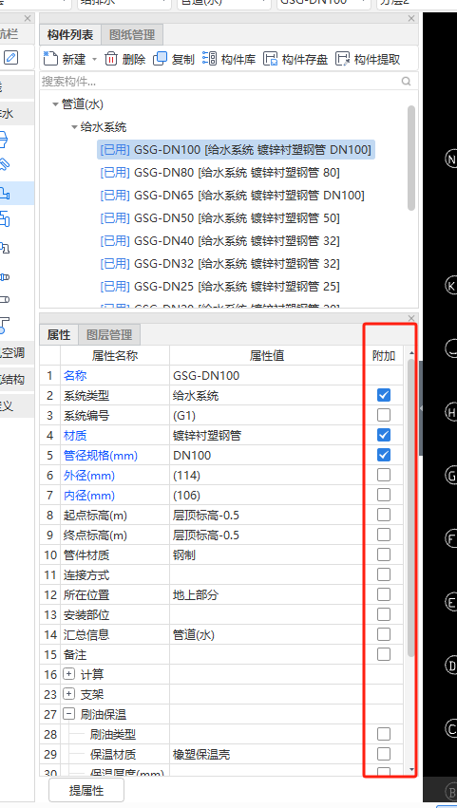Select GSG-DN80 in the component list

tap(219, 173)
